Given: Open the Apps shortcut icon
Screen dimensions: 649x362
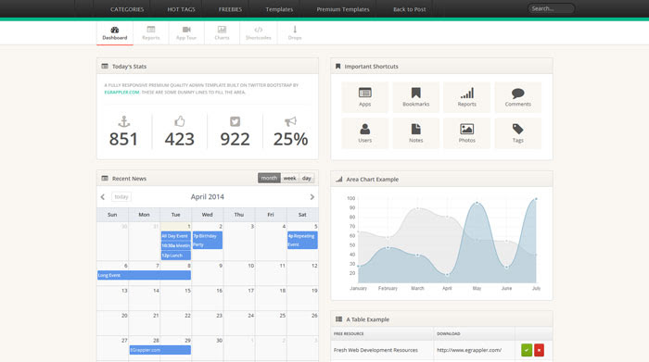Looking at the screenshot, I should pyautogui.click(x=364, y=97).
